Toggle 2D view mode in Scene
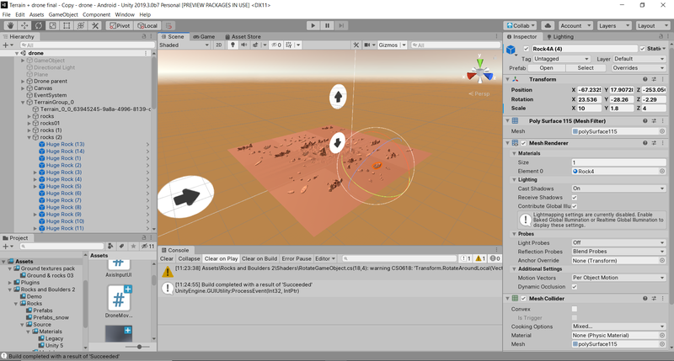This screenshot has height=361, width=674. point(218,45)
